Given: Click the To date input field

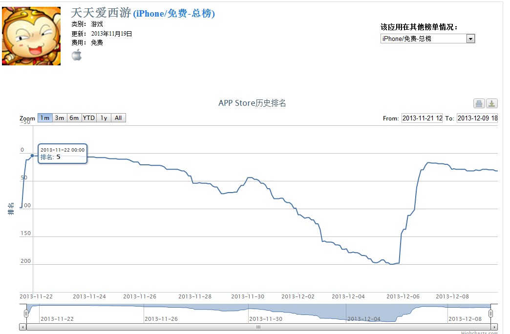Looking at the screenshot, I should [477, 118].
